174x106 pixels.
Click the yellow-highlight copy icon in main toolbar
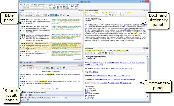[50, 8]
